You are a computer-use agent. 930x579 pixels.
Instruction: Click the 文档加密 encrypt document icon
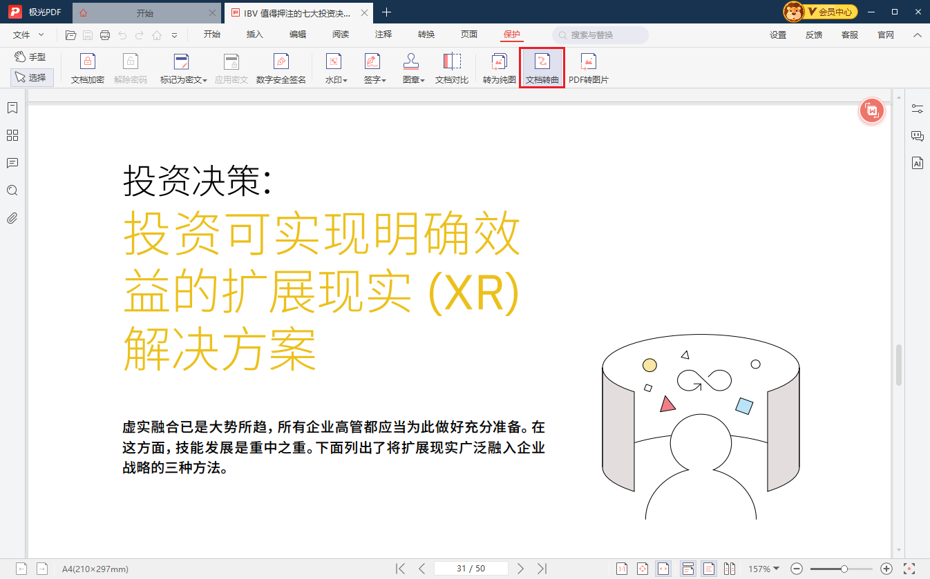(87, 68)
